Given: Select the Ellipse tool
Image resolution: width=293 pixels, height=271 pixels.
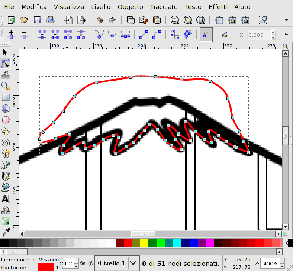Looking at the screenshot, I should pos(6,120).
